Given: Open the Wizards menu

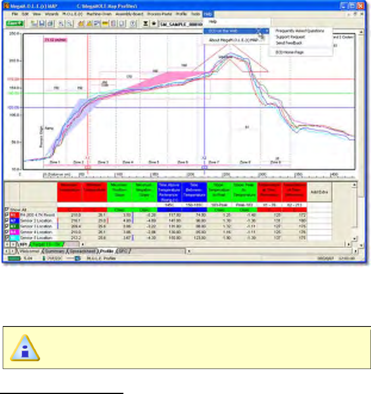Looking at the screenshot, I should coord(52,14).
